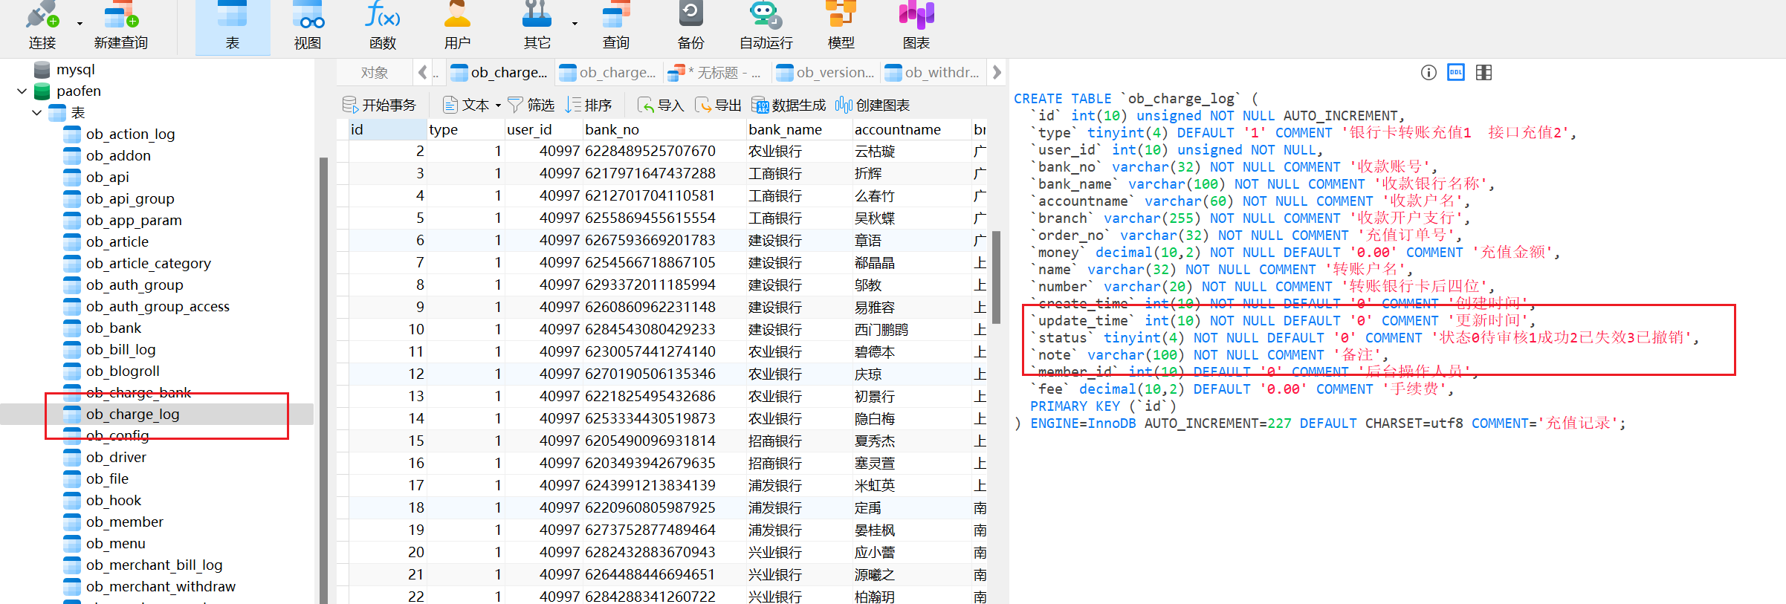The image size is (1786, 604).
Task: Select the ob_member table in tree
Action: pos(124,522)
